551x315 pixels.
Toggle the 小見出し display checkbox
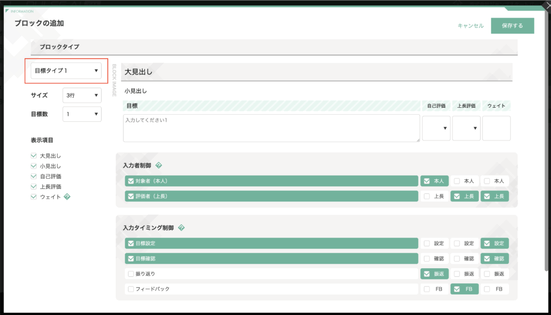(34, 166)
